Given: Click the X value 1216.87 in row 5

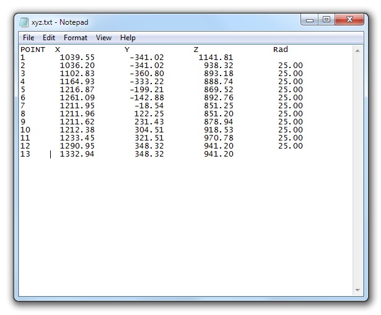Looking at the screenshot, I should tap(77, 90).
